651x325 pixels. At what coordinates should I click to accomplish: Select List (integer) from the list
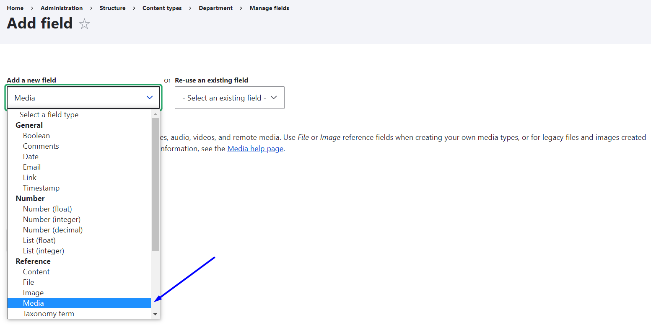pyautogui.click(x=43, y=250)
